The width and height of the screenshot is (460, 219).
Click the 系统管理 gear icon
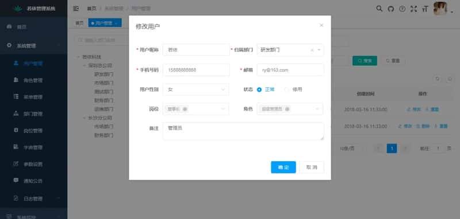tap(9, 45)
